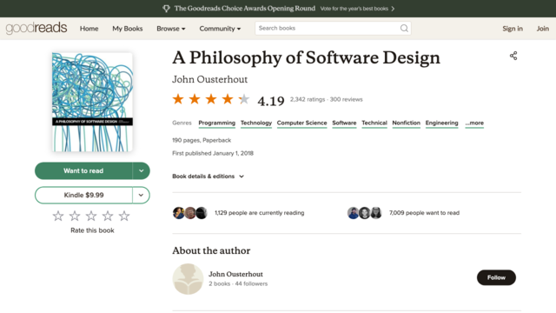Open the Technical genre link
The height and width of the screenshot is (313, 556).
tap(374, 123)
